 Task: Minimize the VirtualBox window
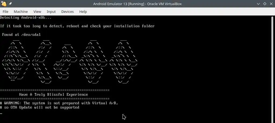click(258, 4)
